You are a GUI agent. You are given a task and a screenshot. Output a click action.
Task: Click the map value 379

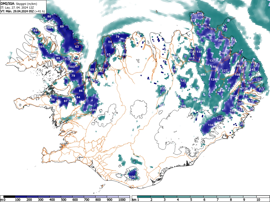(x=233, y=41)
